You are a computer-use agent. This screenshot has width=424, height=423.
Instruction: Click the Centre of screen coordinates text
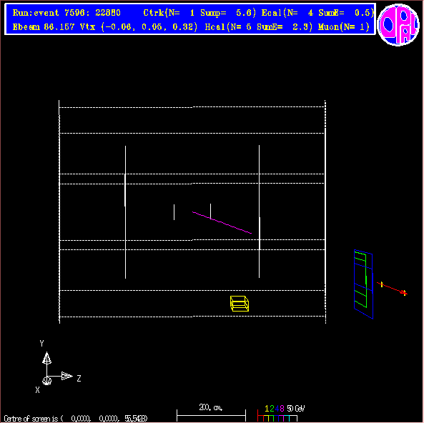tap(76, 419)
